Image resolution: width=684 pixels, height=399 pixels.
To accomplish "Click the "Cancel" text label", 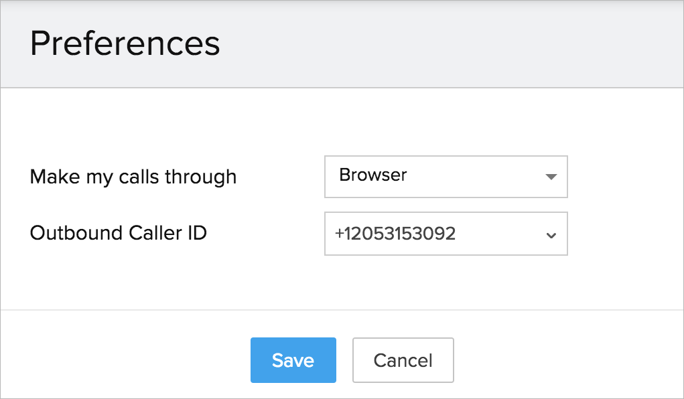I will point(403,360).
